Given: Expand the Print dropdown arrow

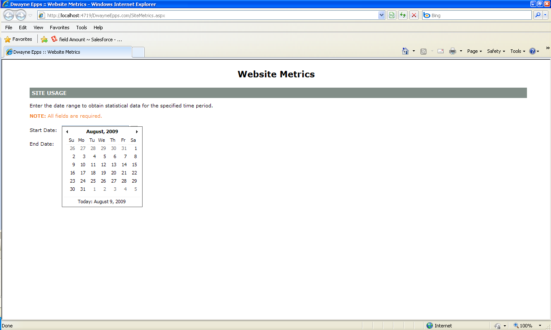Looking at the screenshot, I should pos(461,51).
